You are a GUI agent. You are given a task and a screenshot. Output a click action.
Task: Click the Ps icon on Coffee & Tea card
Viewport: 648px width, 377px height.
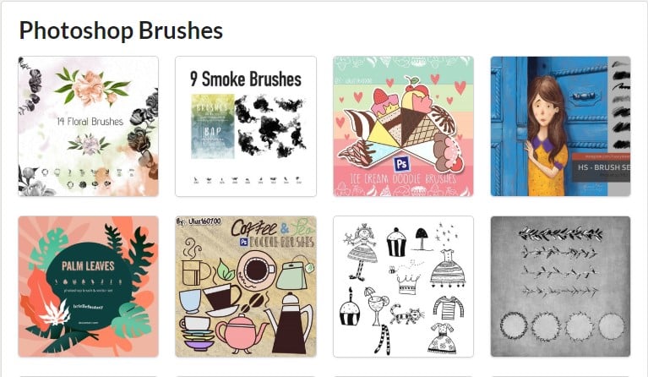point(244,242)
